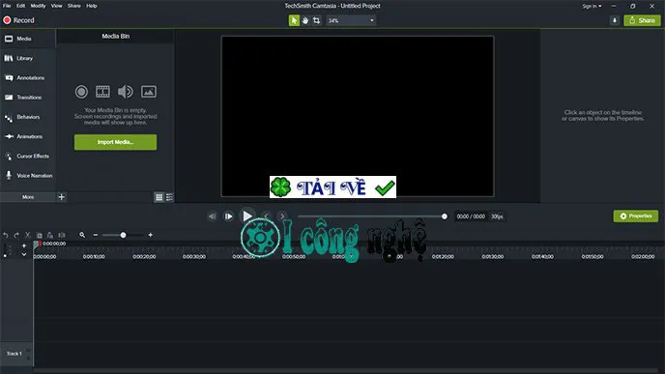Select the Track 1 header
This screenshot has height=374, width=665.
15,354
